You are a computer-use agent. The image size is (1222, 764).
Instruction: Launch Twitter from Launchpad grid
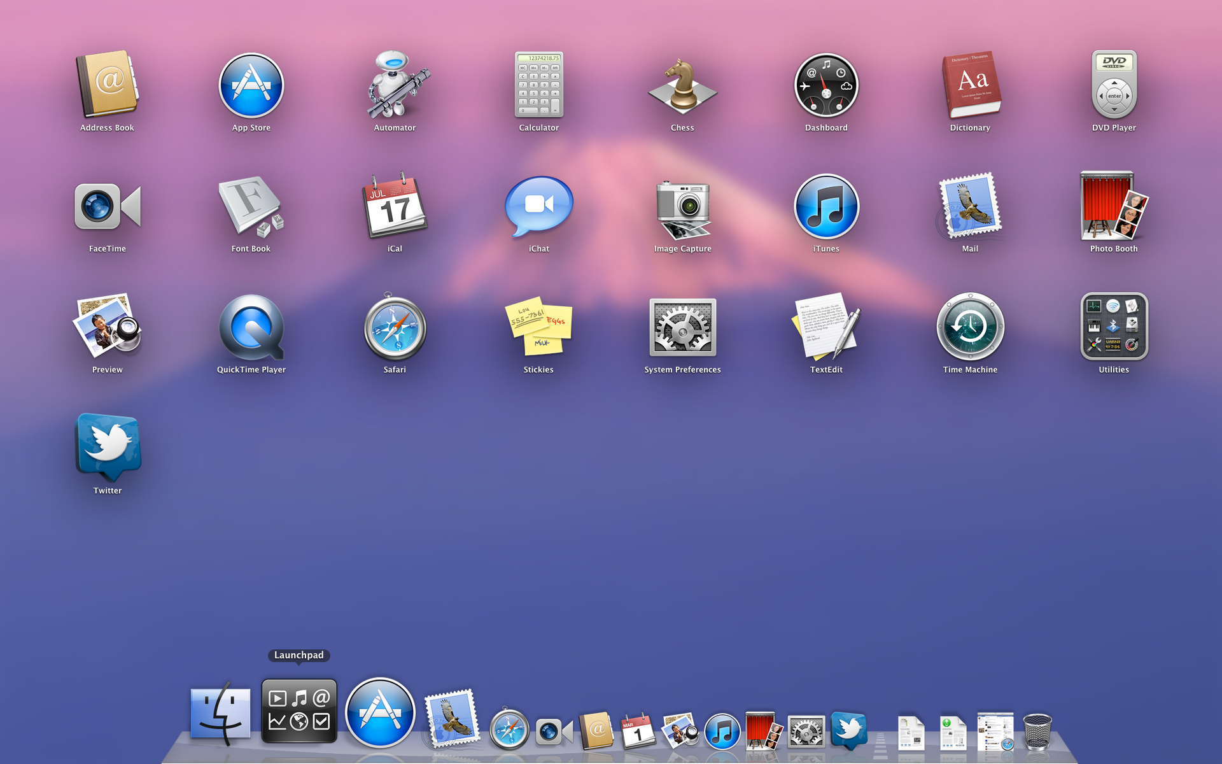coord(108,448)
